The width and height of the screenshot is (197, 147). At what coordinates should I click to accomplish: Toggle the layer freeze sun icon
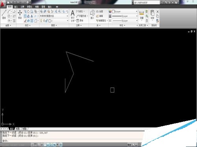pyautogui.click(x=44, y=21)
